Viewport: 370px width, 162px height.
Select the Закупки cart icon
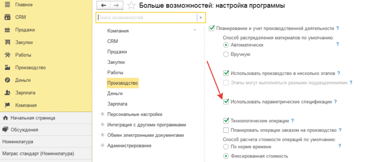(x=8, y=42)
